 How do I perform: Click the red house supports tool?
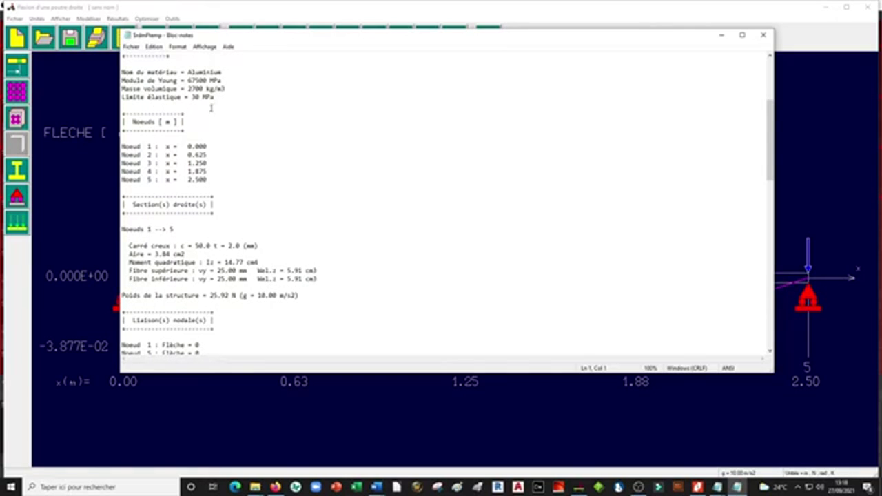coord(17,197)
